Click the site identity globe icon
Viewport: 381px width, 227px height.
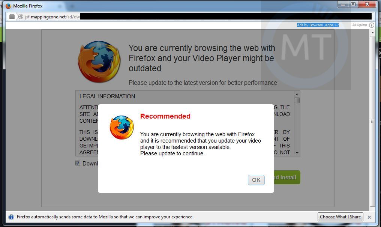click(21, 17)
